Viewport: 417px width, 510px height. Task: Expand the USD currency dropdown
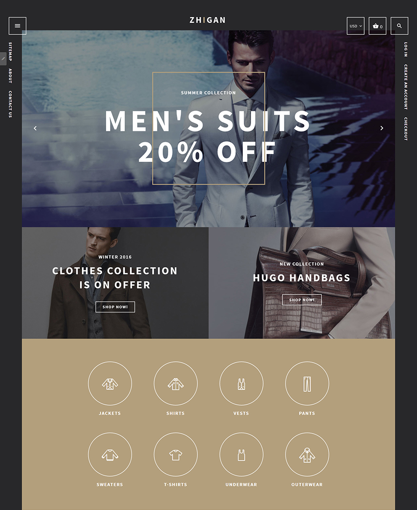355,26
